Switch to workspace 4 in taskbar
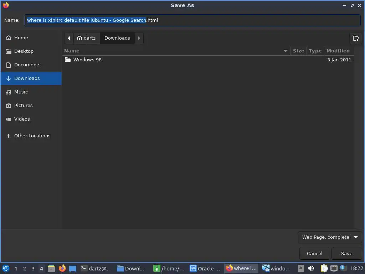Image resolution: width=365 pixels, height=274 pixels. click(x=41, y=269)
